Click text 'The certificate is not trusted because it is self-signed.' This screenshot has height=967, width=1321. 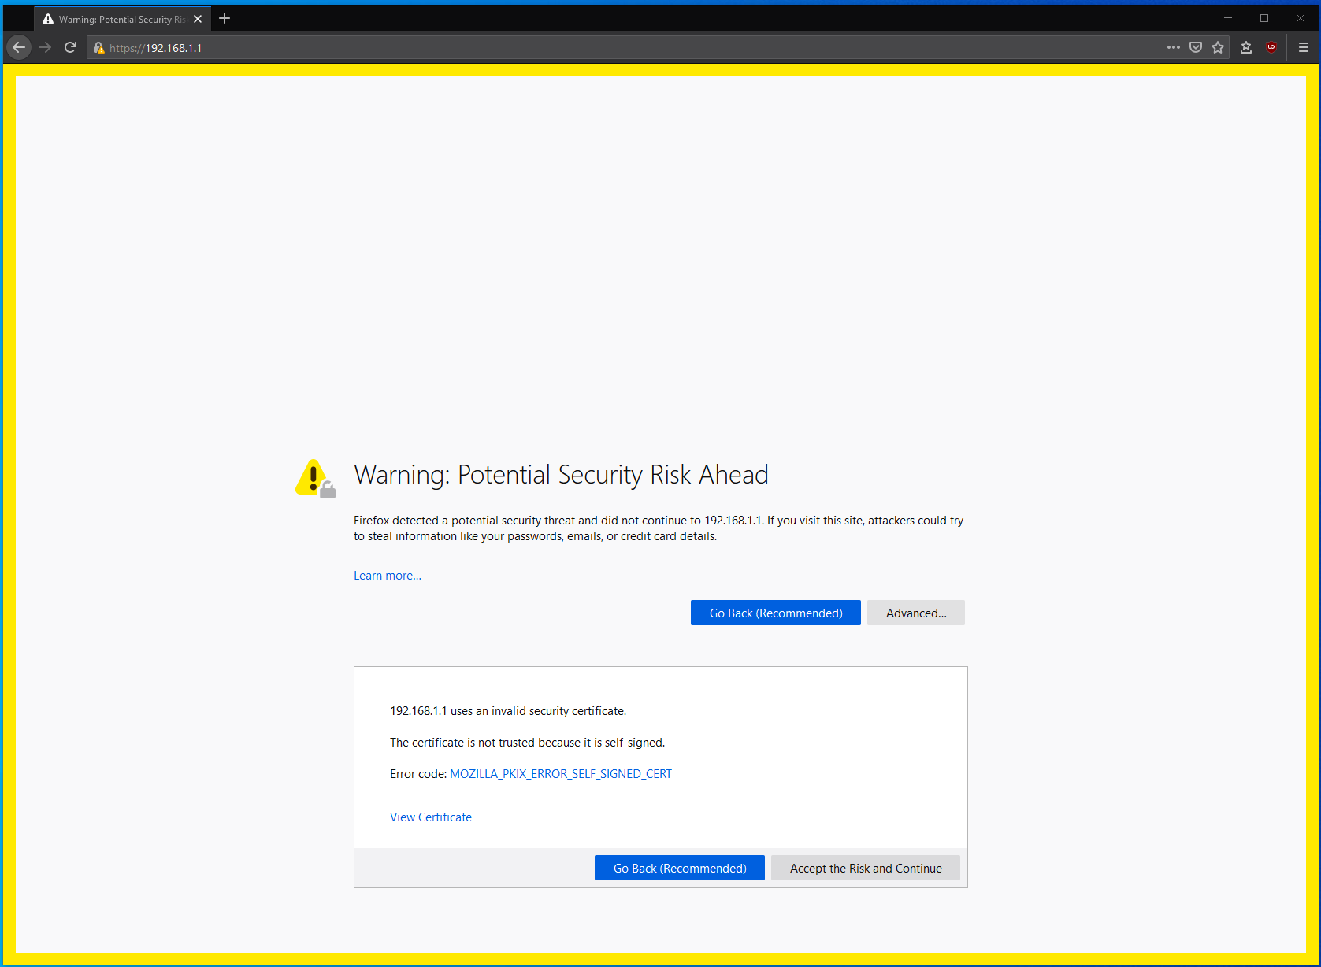pos(528,743)
